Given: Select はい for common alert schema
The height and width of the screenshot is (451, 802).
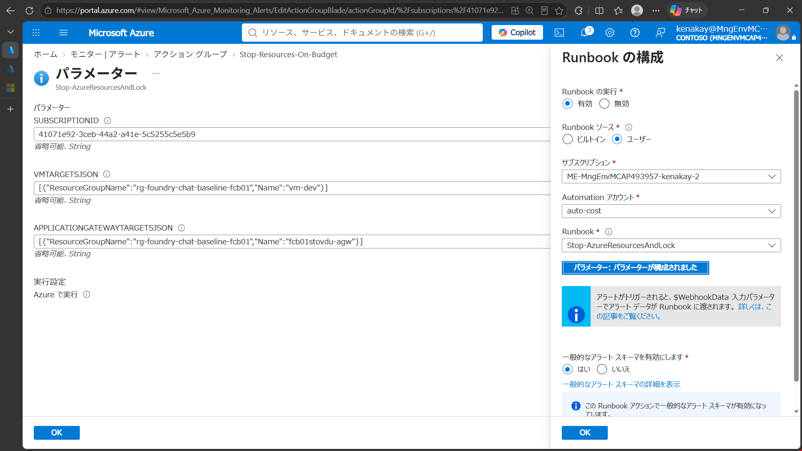Looking at the screenshot, I should [x=567, y=369].
